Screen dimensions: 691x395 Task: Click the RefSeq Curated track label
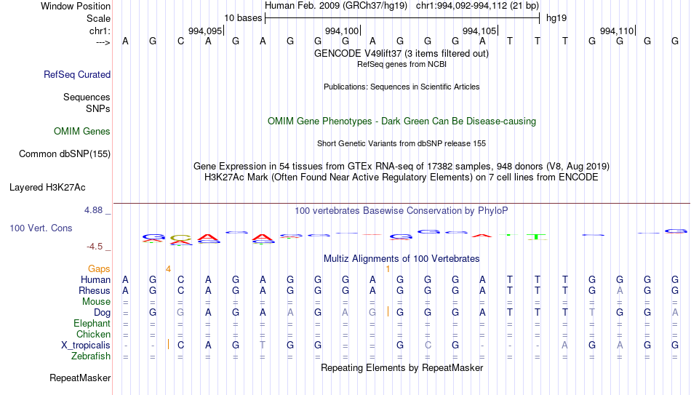[76, 74]
